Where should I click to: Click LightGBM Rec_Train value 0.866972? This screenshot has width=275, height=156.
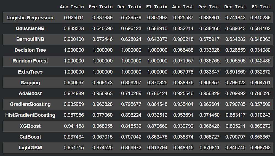(131, 148)
